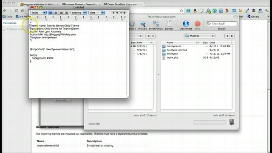Show the bookmarks overflow chevron
This screenshot has width=272, height=153.
[x=268, y=17]
